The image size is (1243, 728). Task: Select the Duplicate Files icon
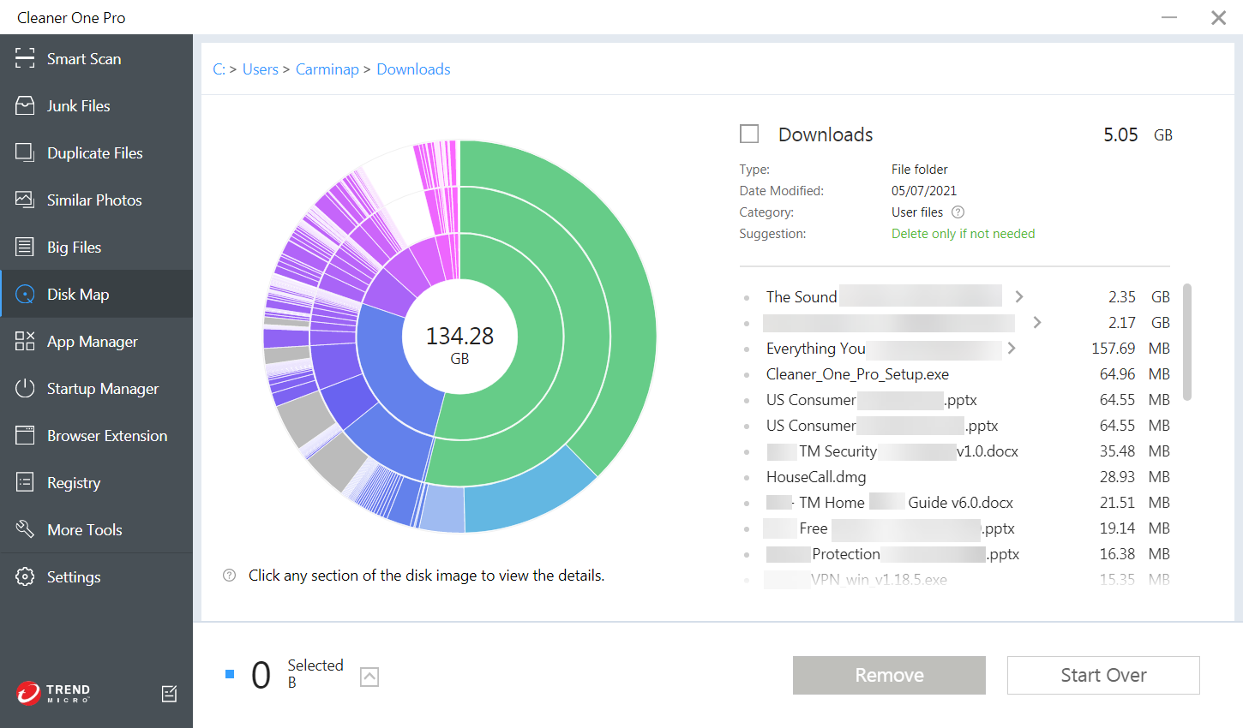coord(25,152)
